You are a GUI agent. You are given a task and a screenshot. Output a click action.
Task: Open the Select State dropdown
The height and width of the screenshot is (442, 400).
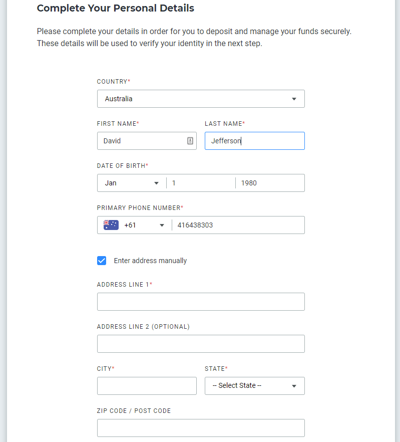click(255, 386)
